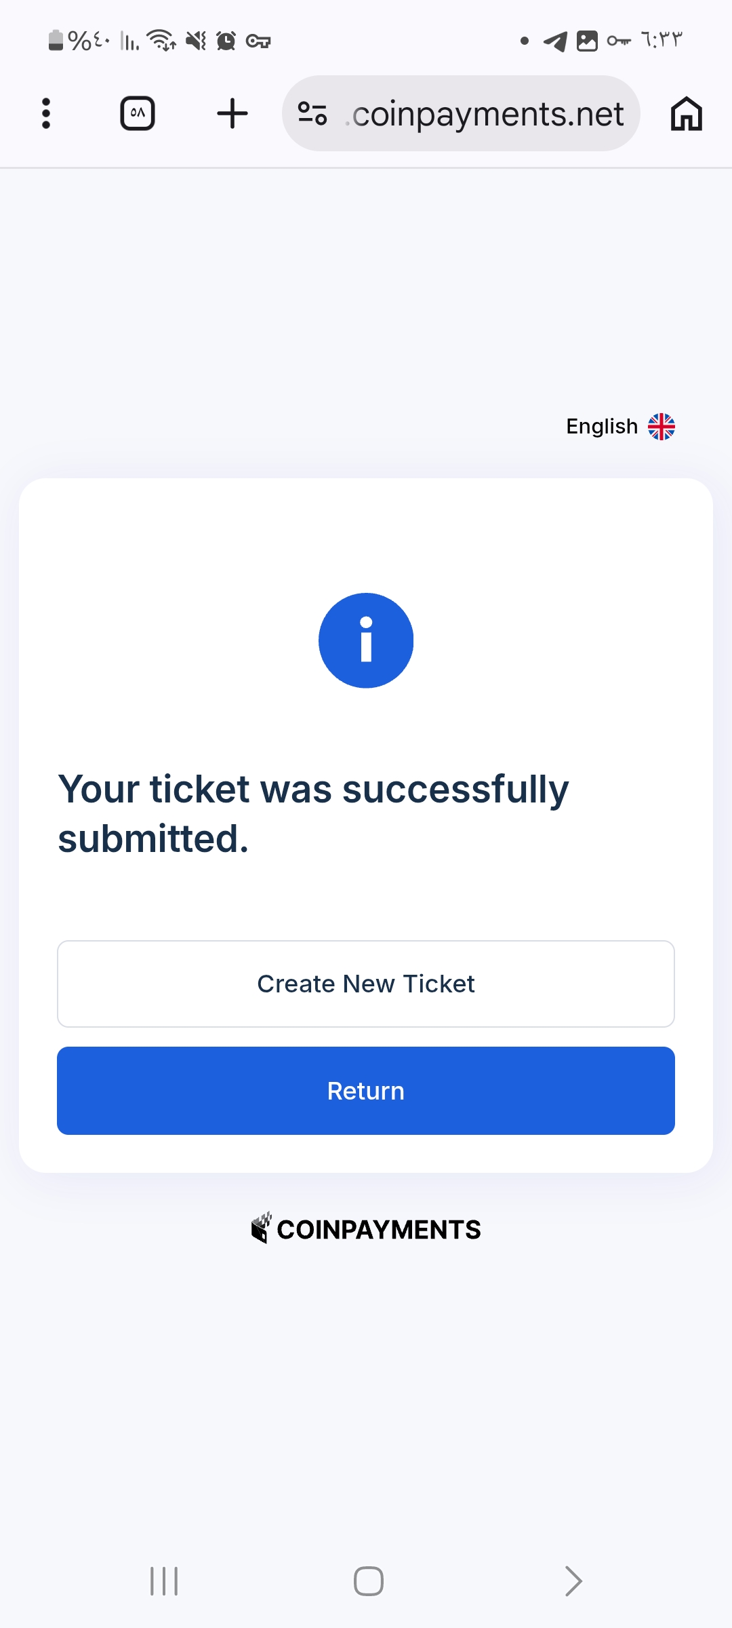Viewport: 732px width, 1628px height.
Task: Tap the ticket submitted confirmation heading
Action: [x=313, y=813]
